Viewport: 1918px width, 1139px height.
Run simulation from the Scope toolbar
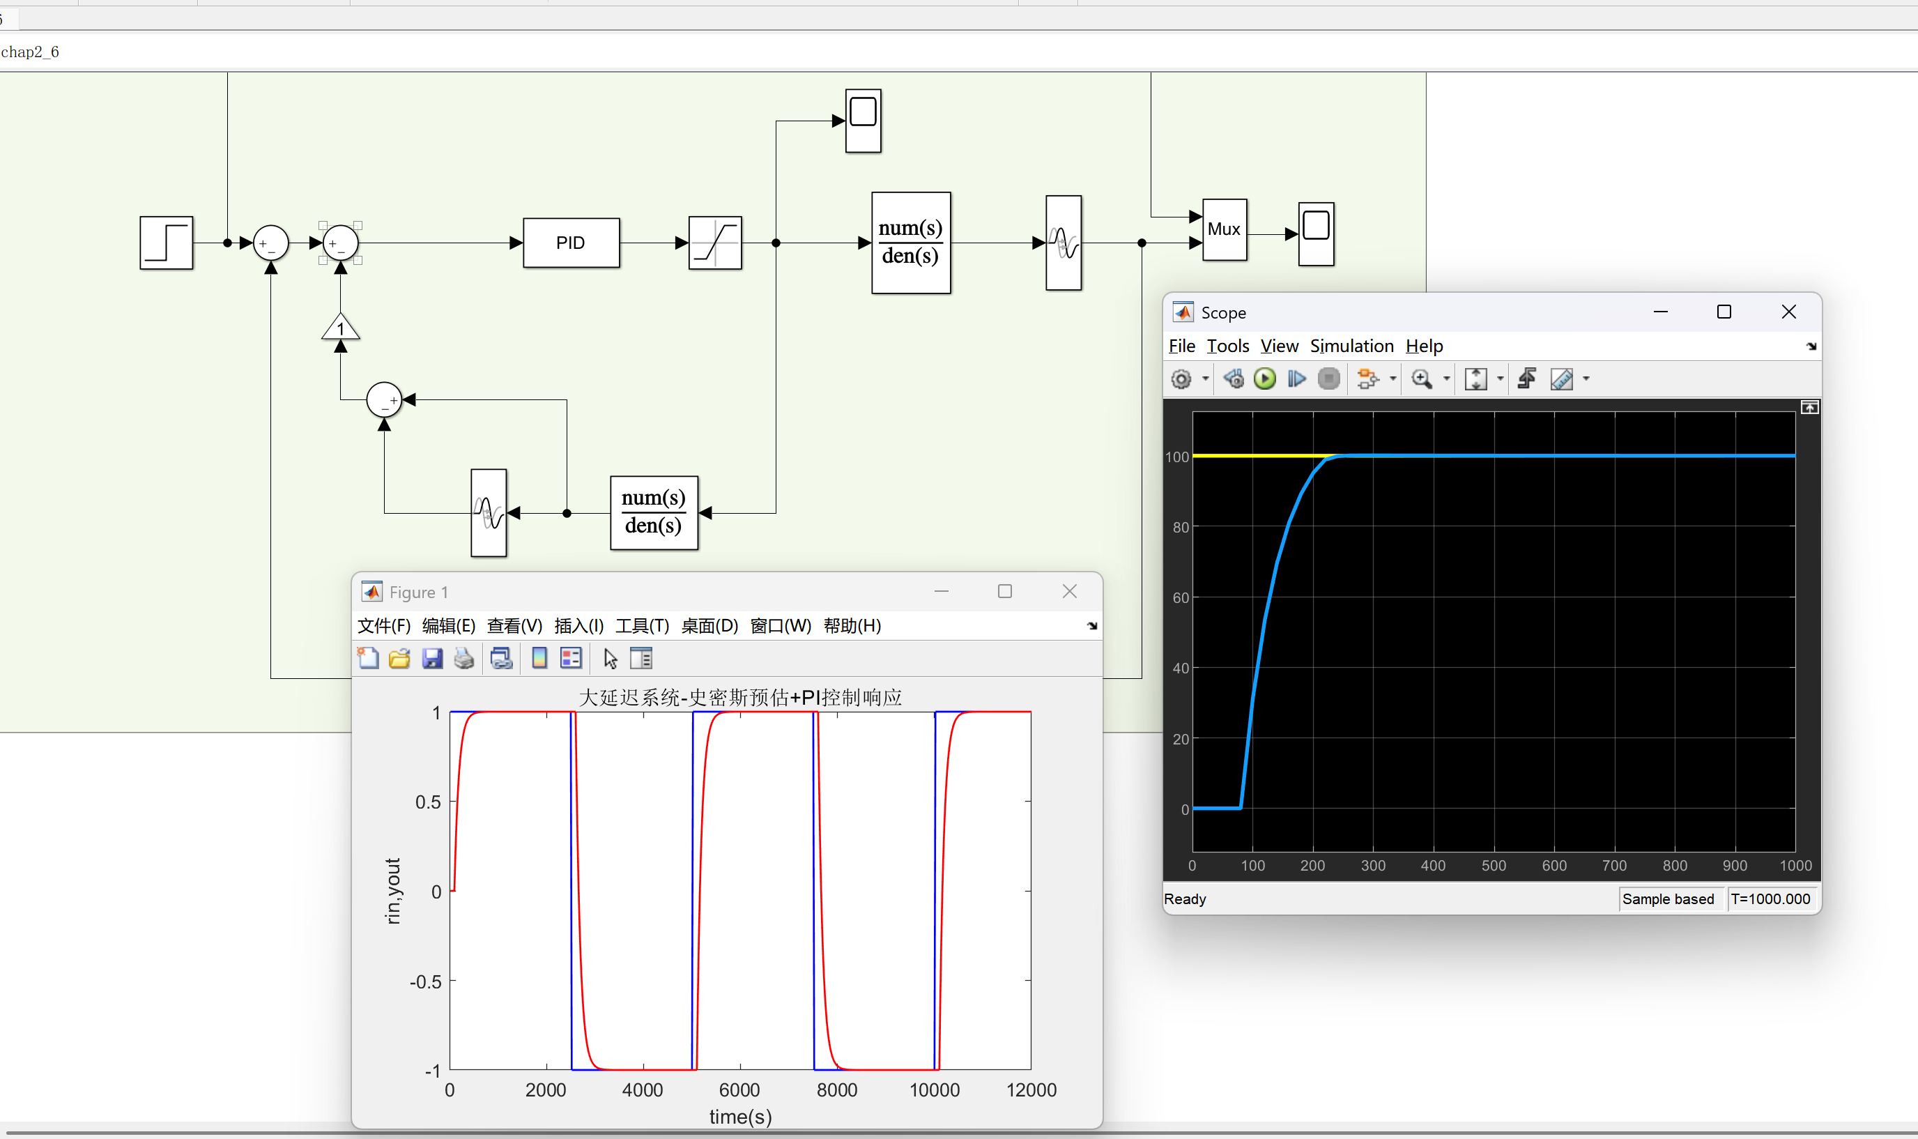[1264, 379]
